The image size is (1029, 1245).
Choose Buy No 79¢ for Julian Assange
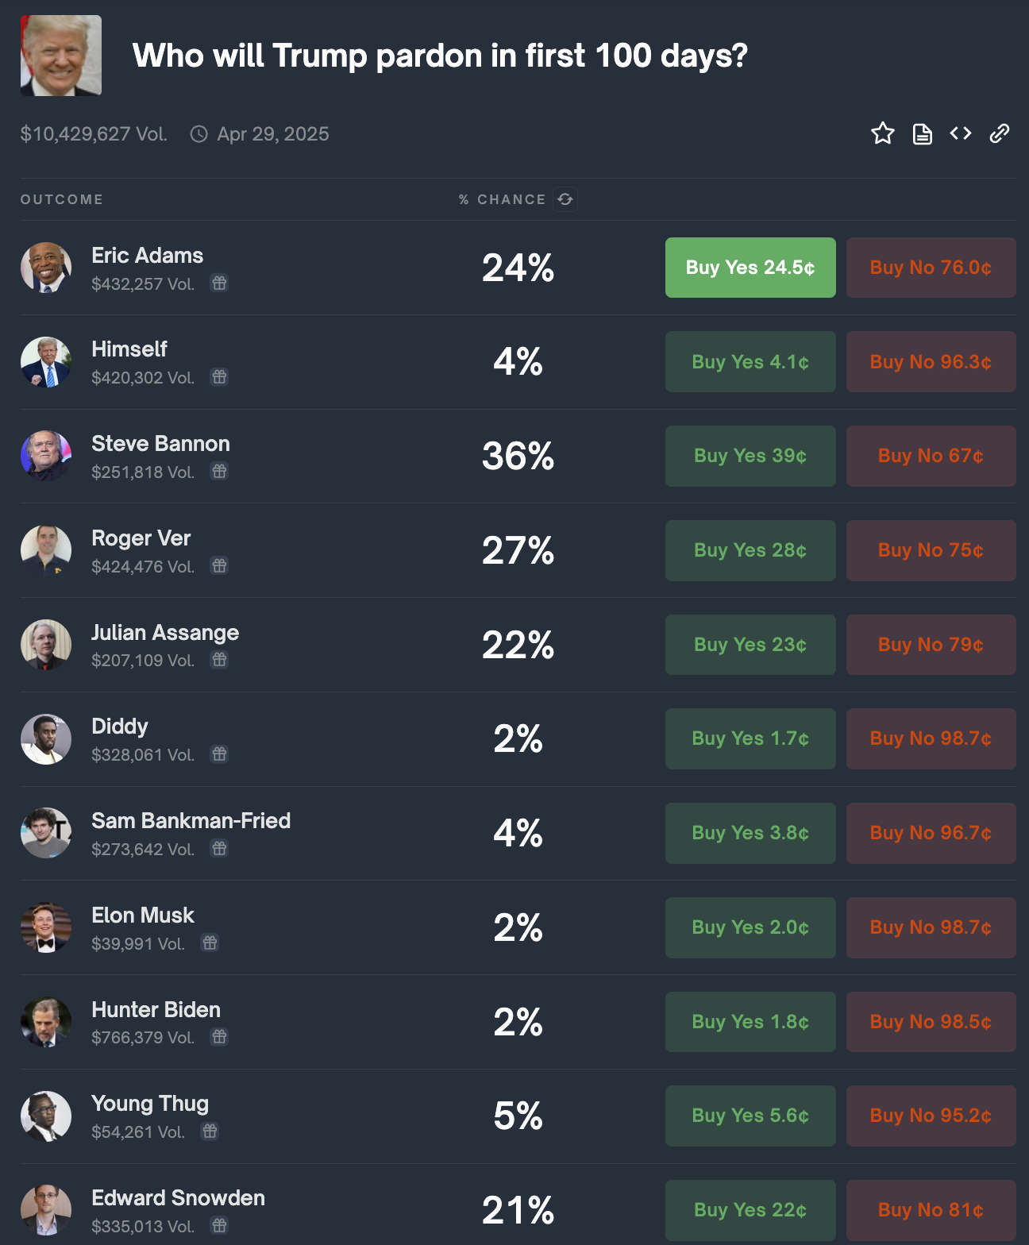coord(931,645)
